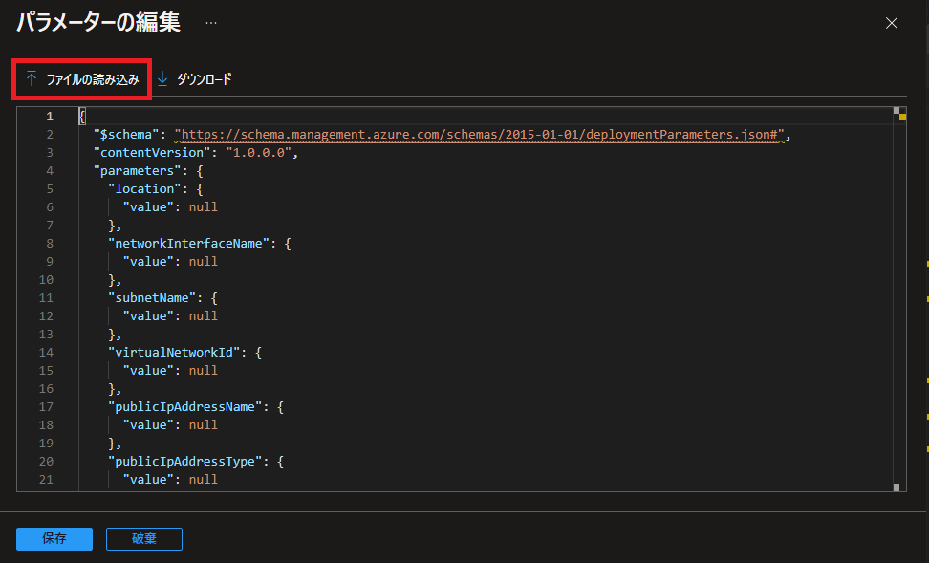
Task: Click the deploymentParameters schema URL
Action: 481,135
